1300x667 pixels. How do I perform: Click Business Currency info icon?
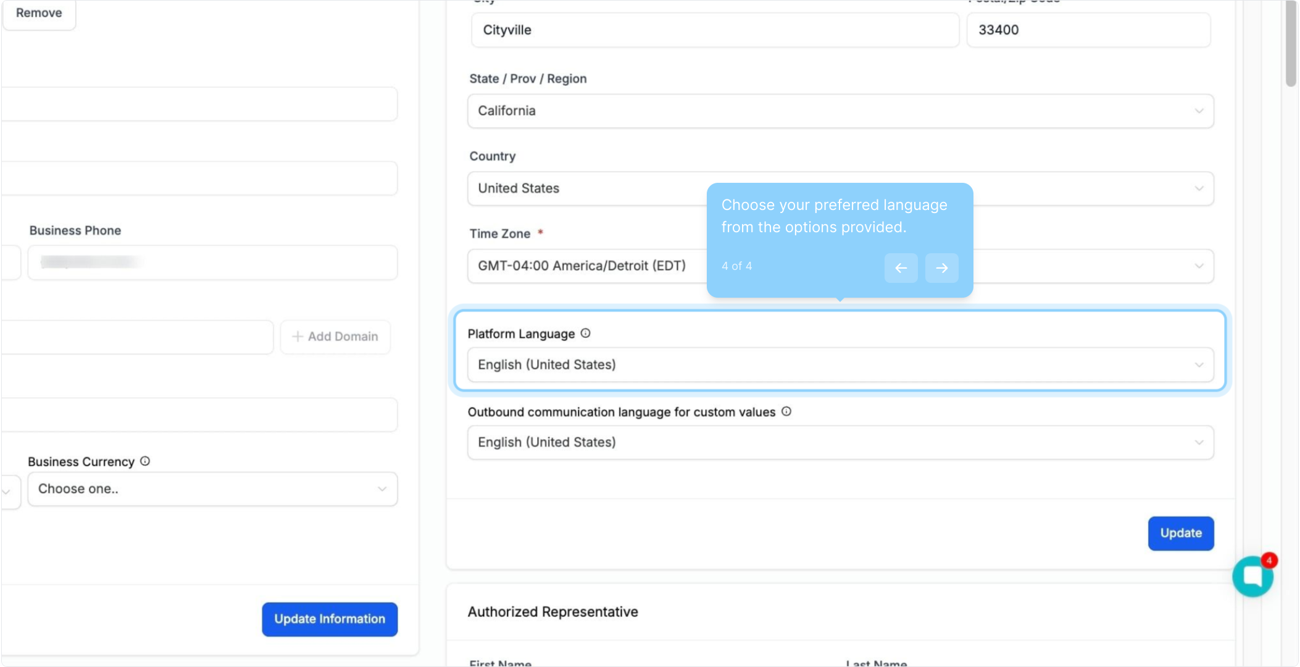pyautogui.click(x=145, y=461)
